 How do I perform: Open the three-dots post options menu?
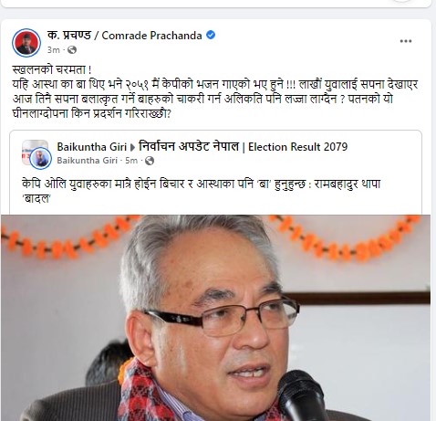(x=406, y=41)
